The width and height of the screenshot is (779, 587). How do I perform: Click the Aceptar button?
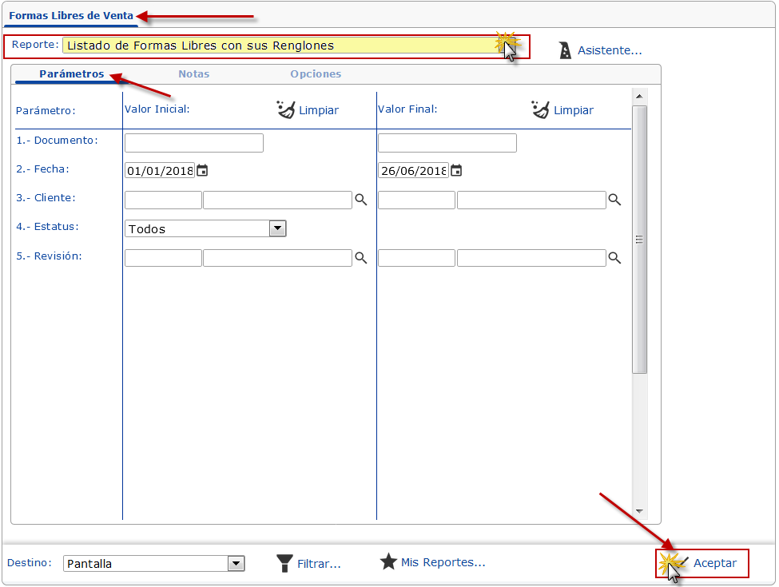click(x=702, y=563)
